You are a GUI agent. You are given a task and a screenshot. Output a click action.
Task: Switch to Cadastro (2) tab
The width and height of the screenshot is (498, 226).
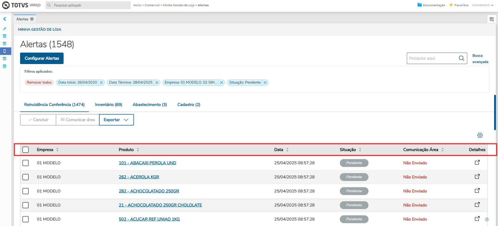pyautogui.click(x=189, y=105)
